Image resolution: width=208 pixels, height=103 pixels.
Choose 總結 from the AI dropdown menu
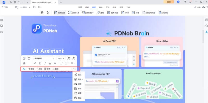click(78, 98)
